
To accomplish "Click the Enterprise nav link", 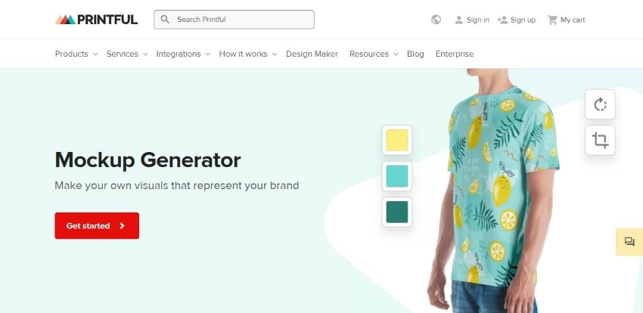I will coord(455,54).
